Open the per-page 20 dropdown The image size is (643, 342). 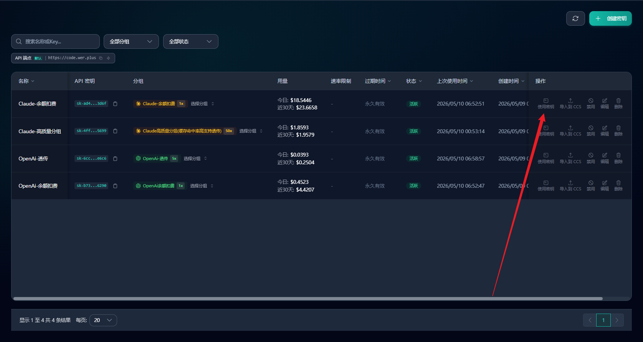tap(103, 320)
